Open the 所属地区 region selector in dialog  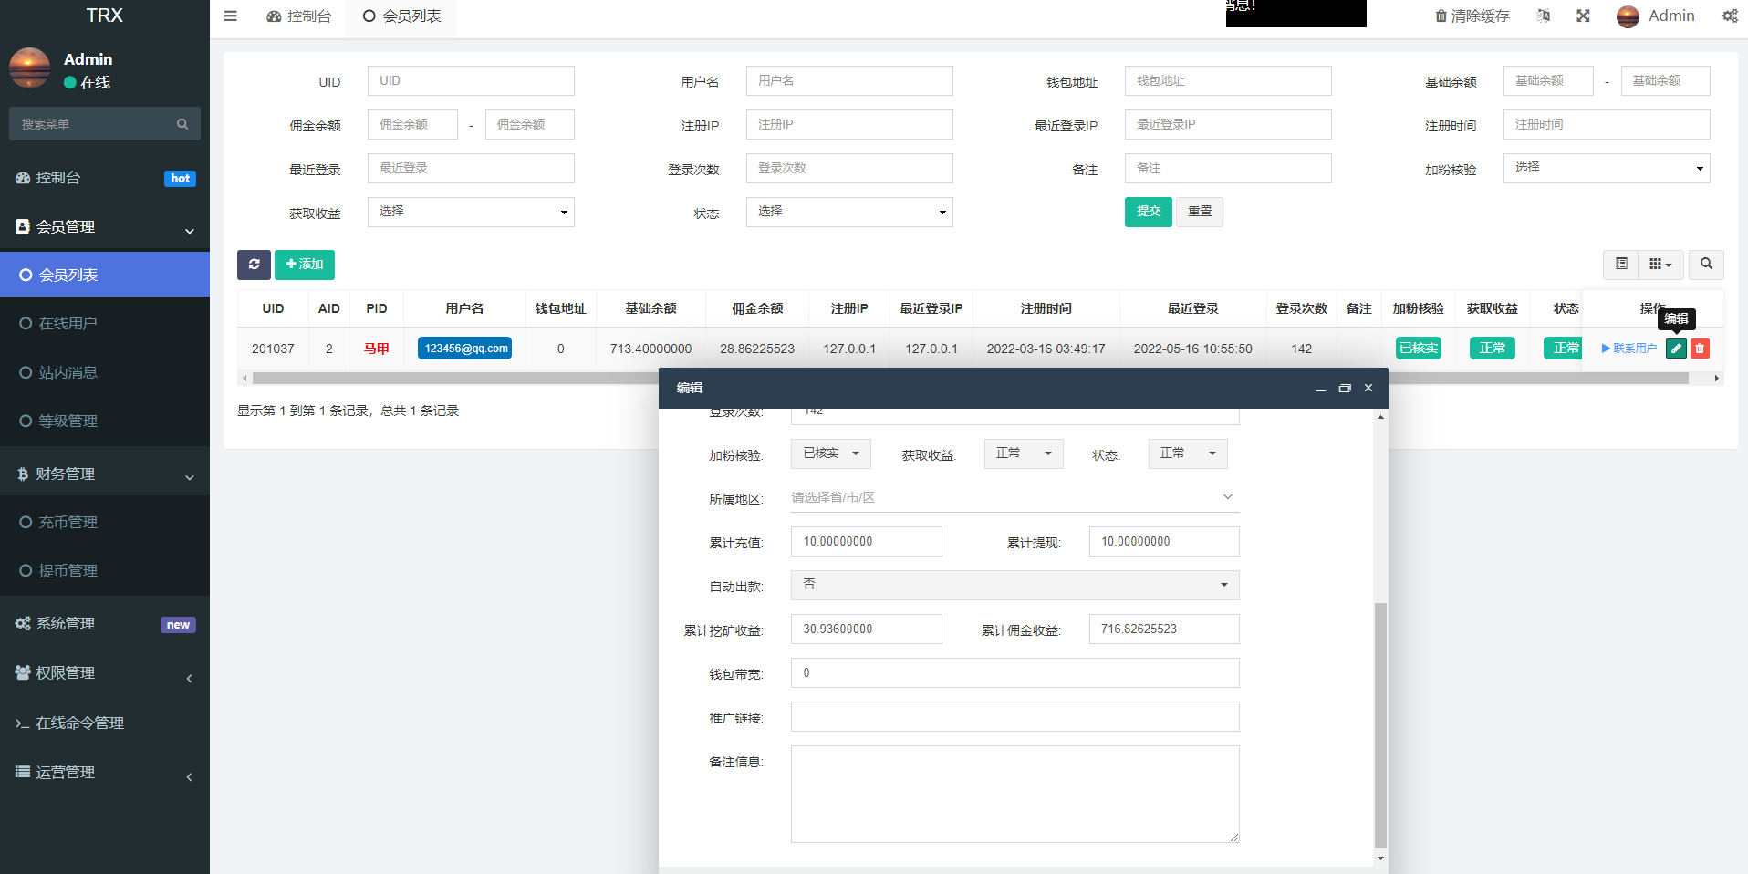(x=1014, y=497)
